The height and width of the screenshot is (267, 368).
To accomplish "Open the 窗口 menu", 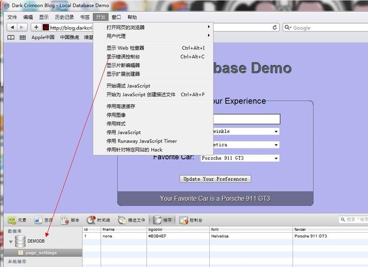I will [116, 17].
